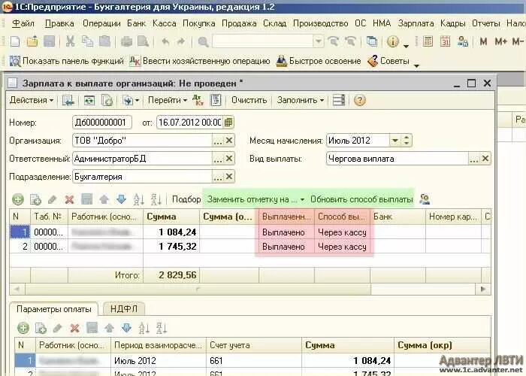Click the Help info icon in main toolbar

point(393,41)
